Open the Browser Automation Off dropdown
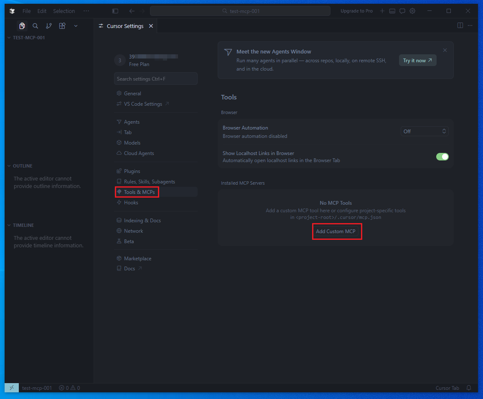Image resolution: width=483 pixels, height=399 pixels. [x=425, y=132]
